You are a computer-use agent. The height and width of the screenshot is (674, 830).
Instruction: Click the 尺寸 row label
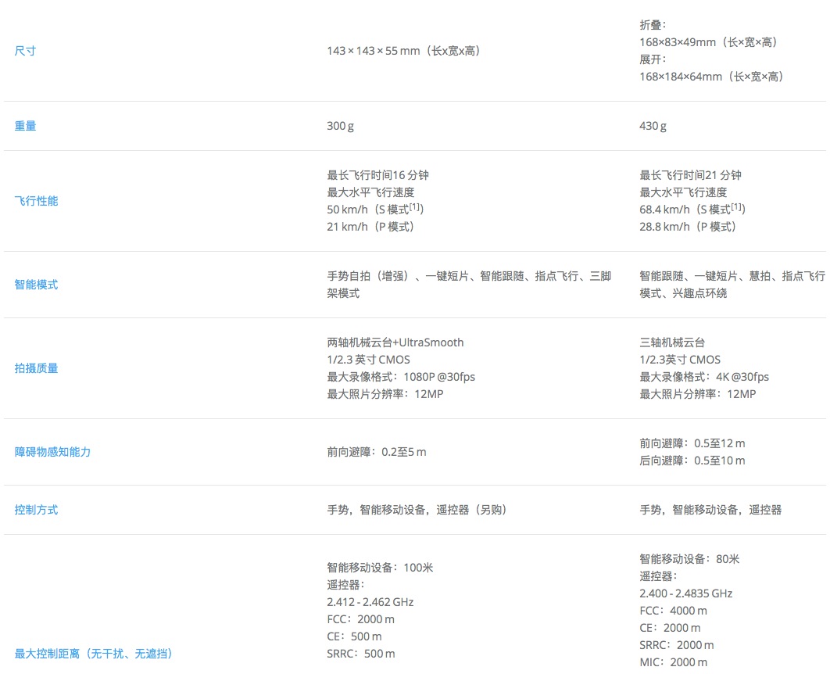coord(25,51)
